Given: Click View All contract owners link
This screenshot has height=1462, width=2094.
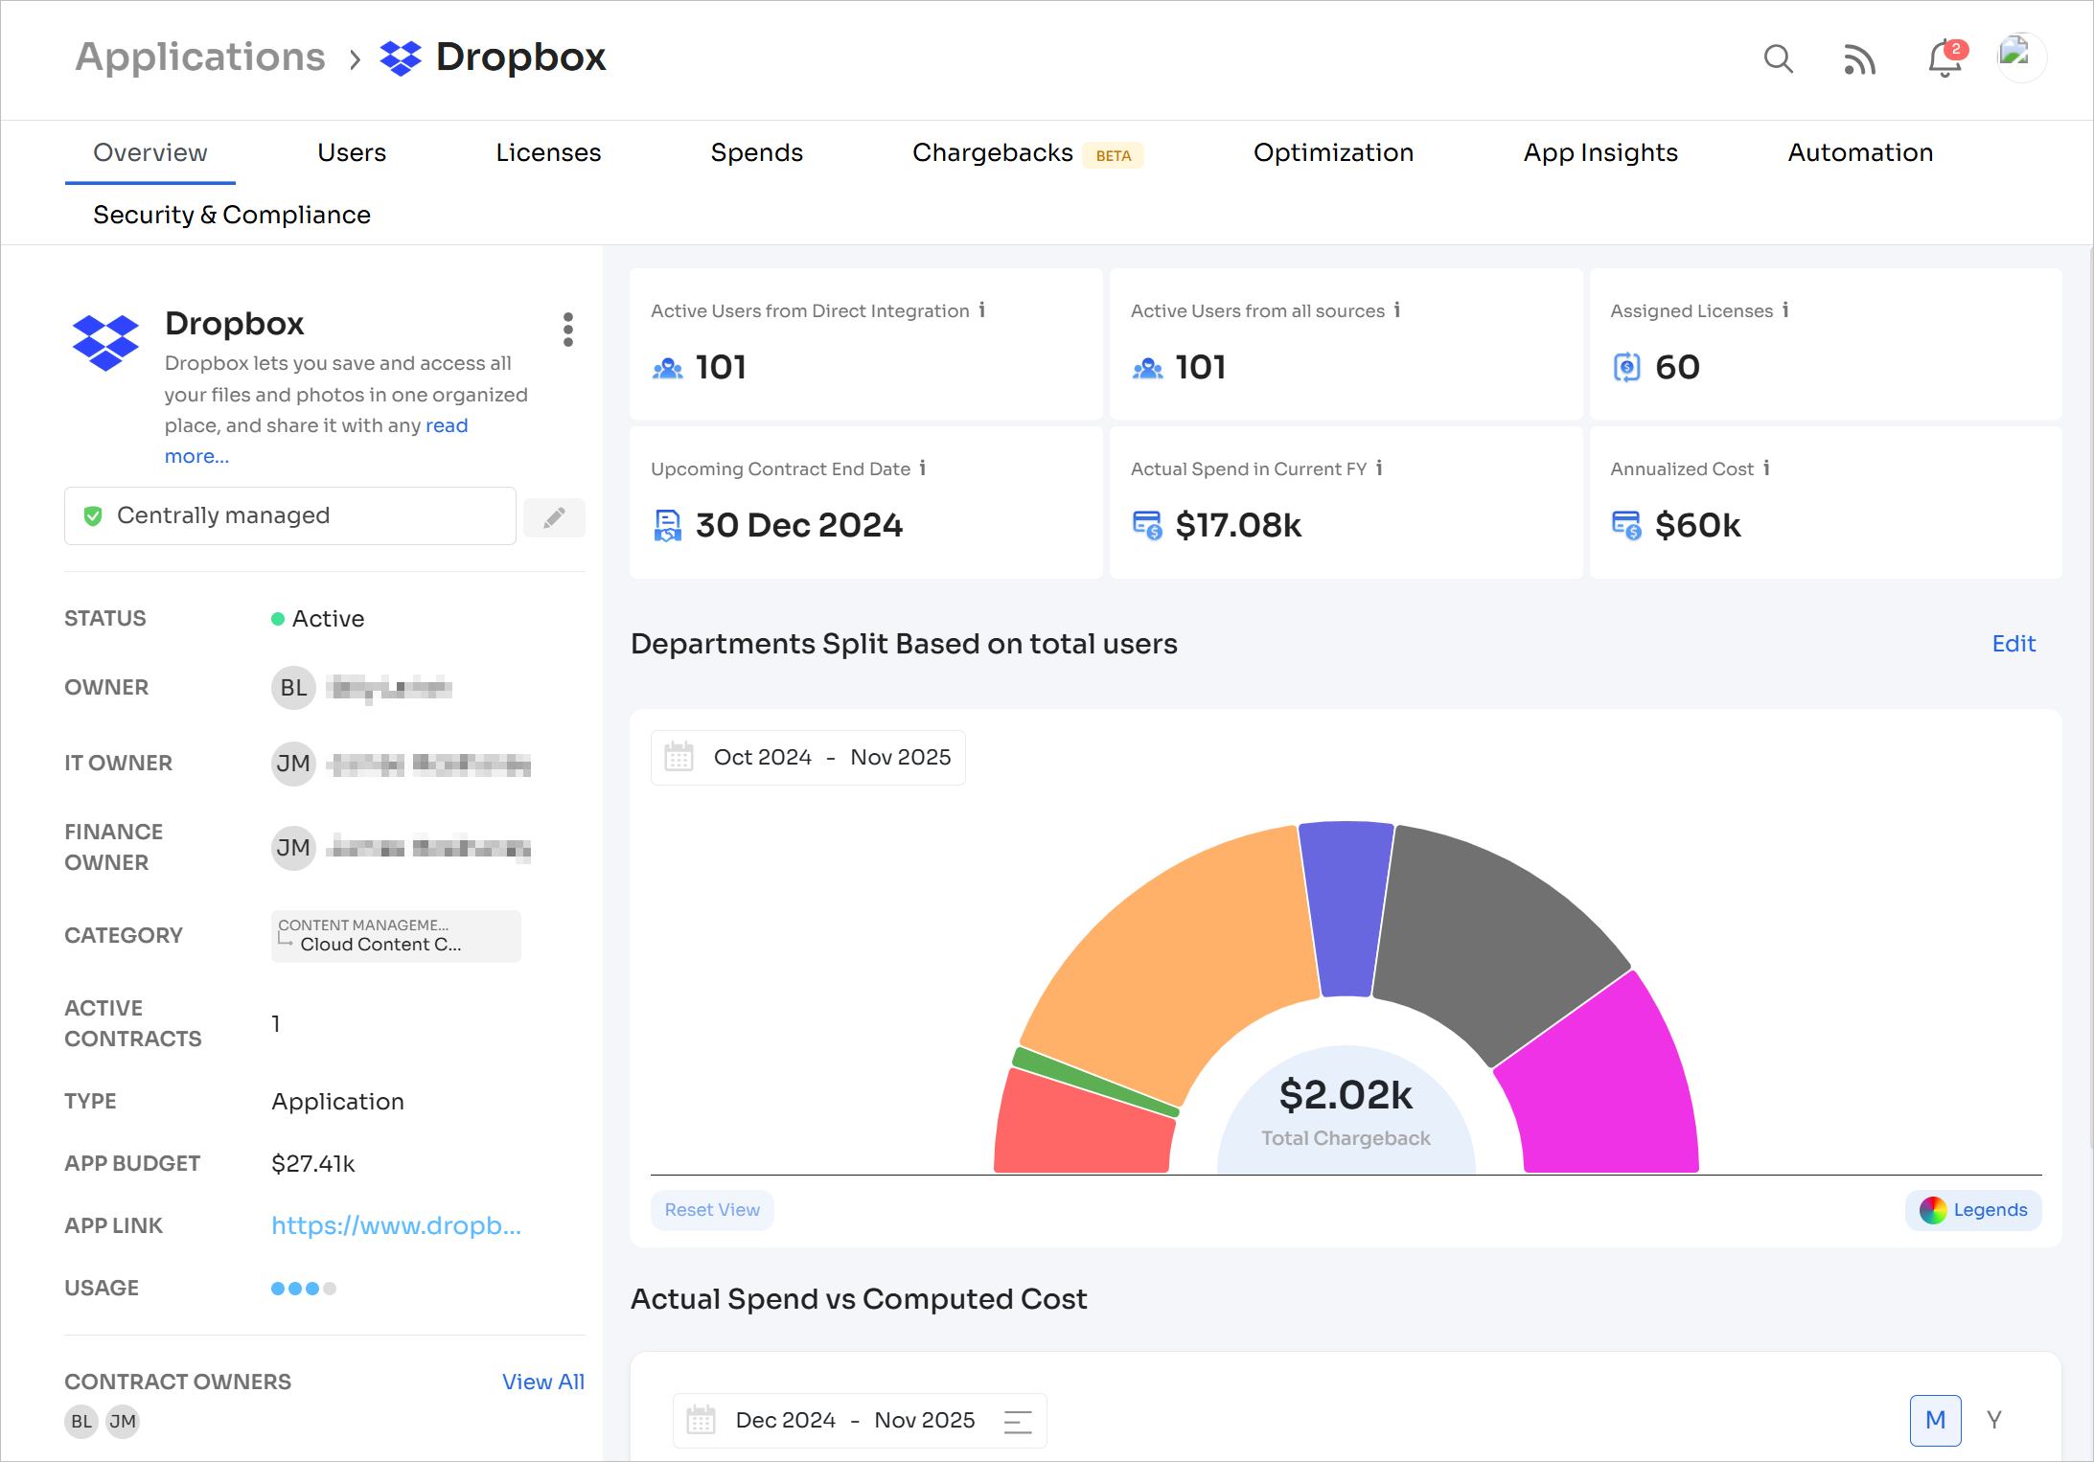Looking at the screenshot, I should (542, 1382).
